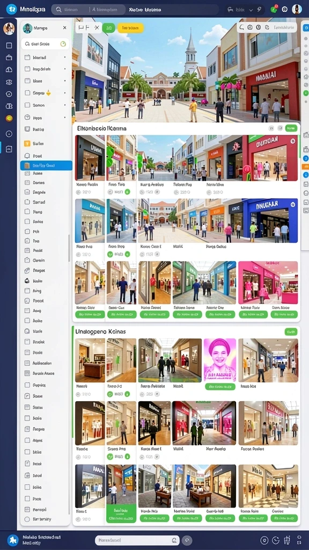Click the X icon in hero image left toolbar
This screenshot has width=309, height=550.
(97, 28)
